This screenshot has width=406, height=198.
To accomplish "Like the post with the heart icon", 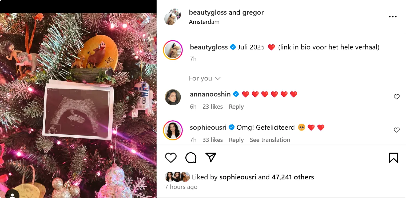I will 171,158.
